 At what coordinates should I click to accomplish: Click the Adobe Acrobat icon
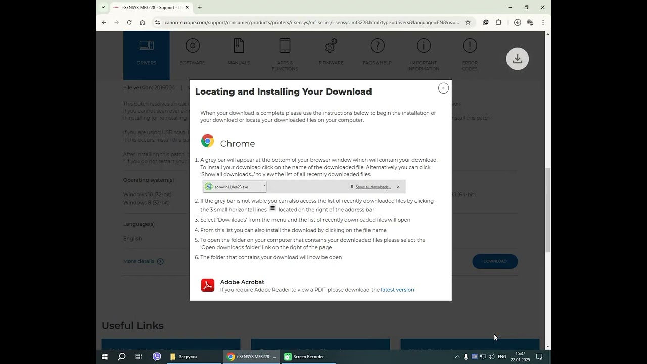tap(208, 286)
